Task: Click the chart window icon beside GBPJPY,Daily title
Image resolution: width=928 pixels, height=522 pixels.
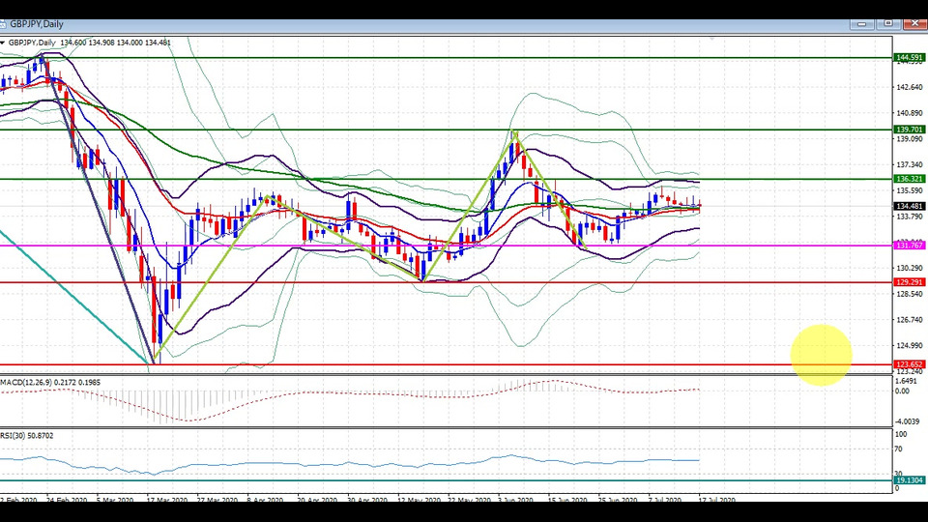Action: click(x=2, y=24)
